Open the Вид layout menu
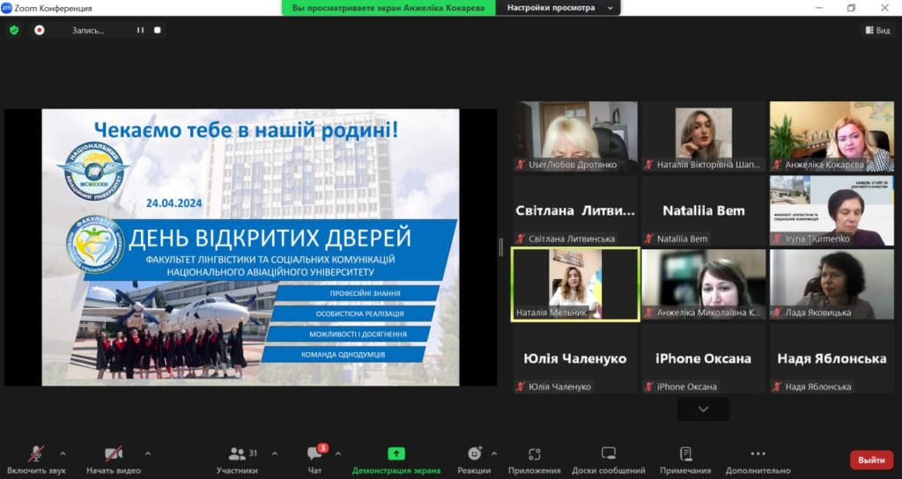The height and width of the screenshot is (479, 902). point(877,30)
